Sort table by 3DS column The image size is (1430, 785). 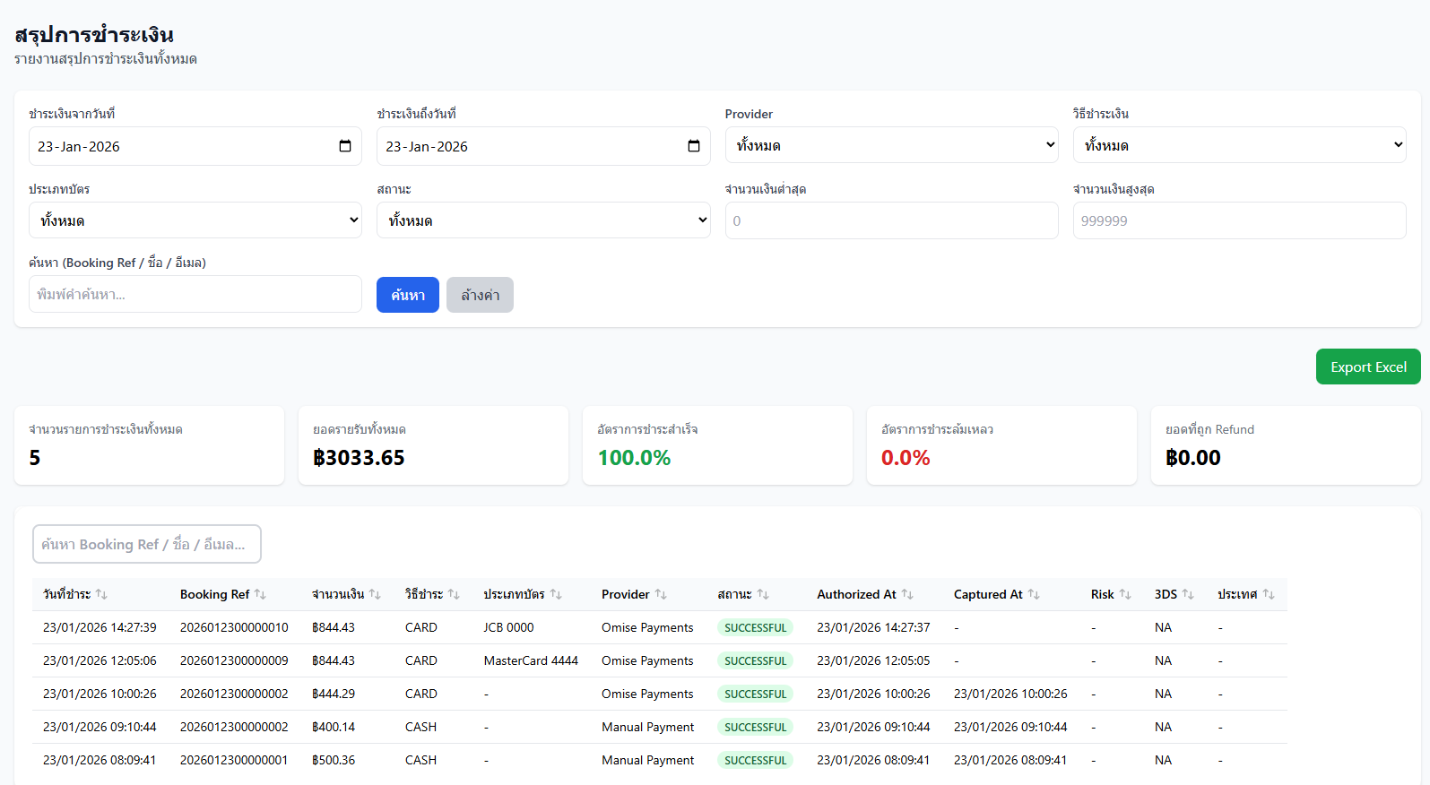[1174, 594]
